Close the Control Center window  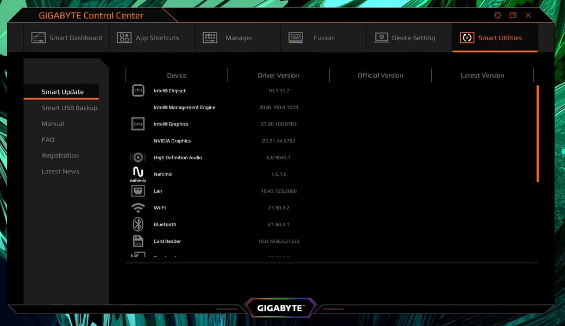pos(528,15)
